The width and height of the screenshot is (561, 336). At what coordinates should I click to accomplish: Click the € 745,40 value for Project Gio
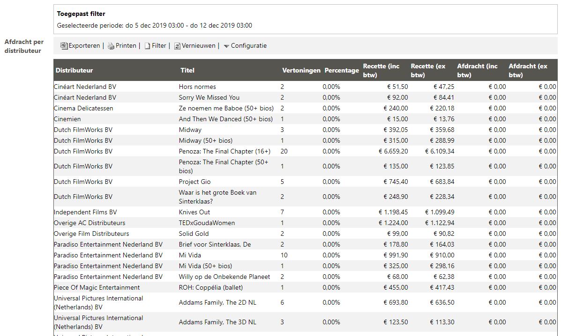pos(396,182)
